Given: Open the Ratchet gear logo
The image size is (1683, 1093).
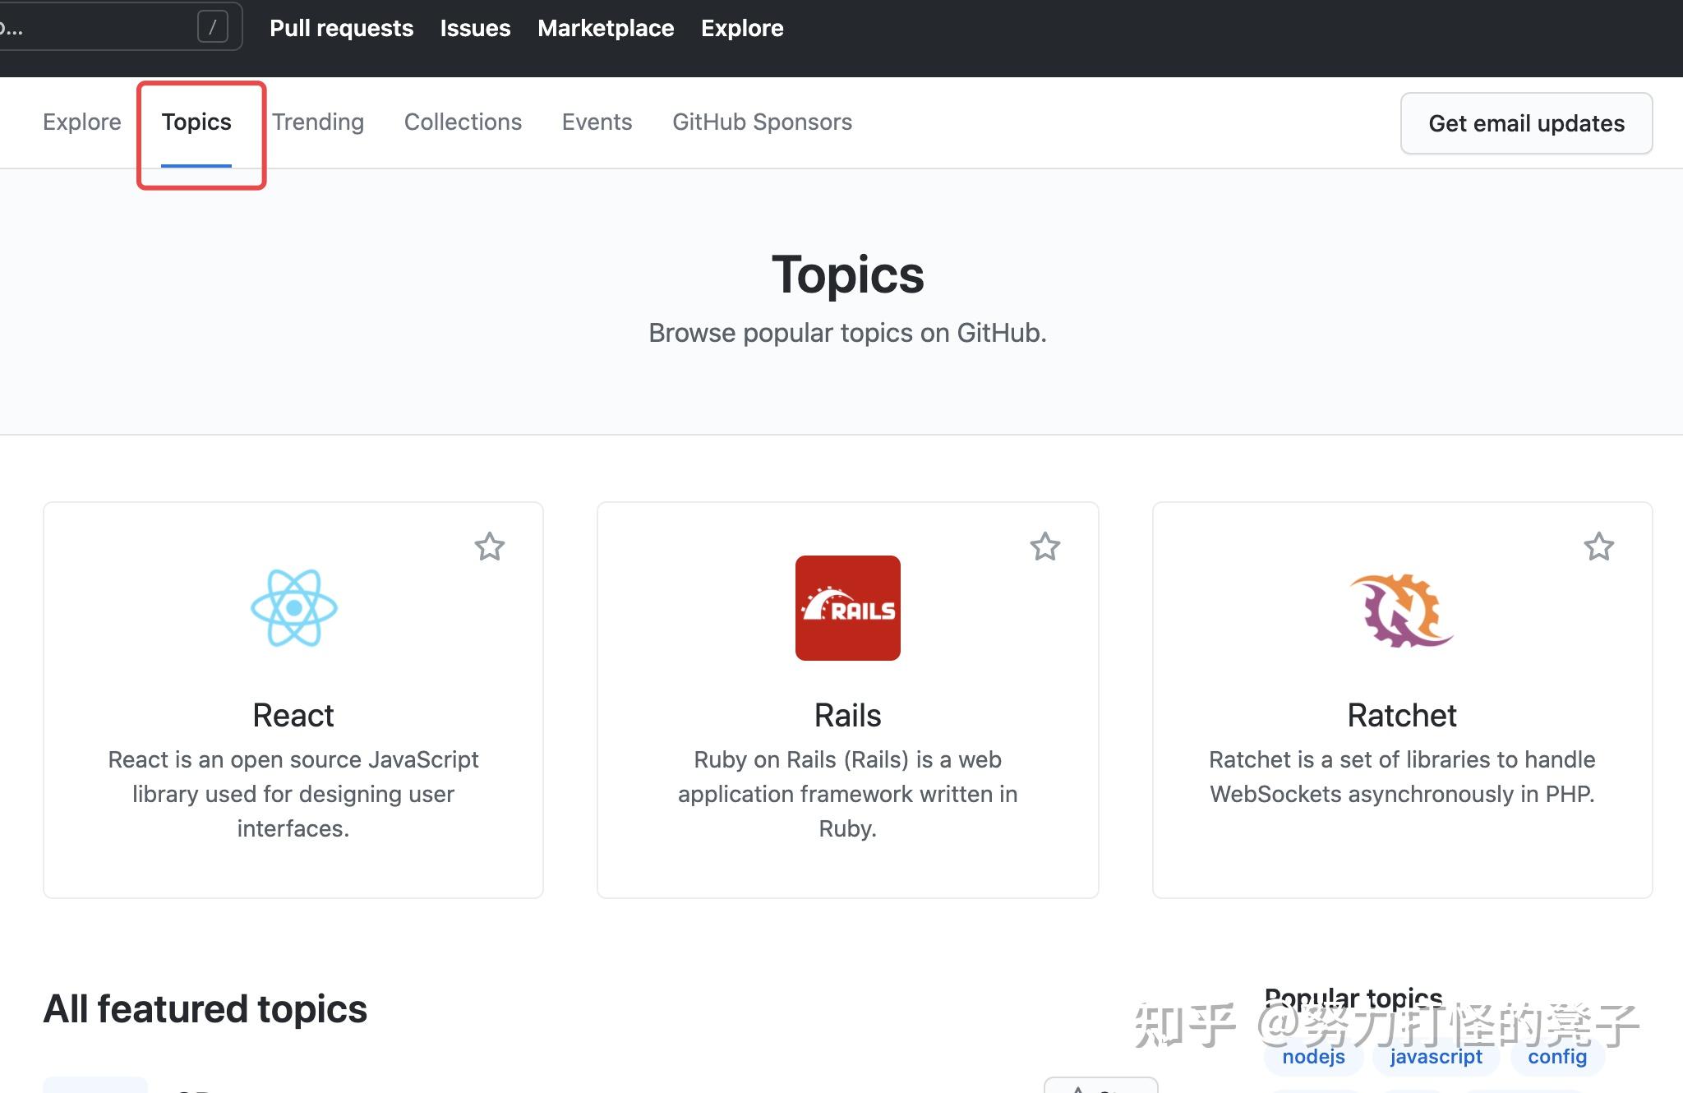Looking at the screenshot, I should (x=1401, y=610).
